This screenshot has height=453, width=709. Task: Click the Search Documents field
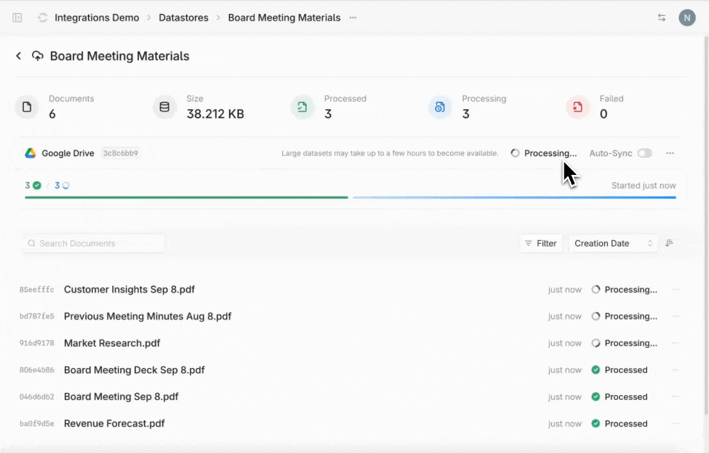[94, 243]
